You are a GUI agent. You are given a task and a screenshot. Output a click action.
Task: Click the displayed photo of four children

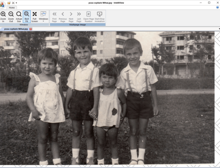(107, 98)
